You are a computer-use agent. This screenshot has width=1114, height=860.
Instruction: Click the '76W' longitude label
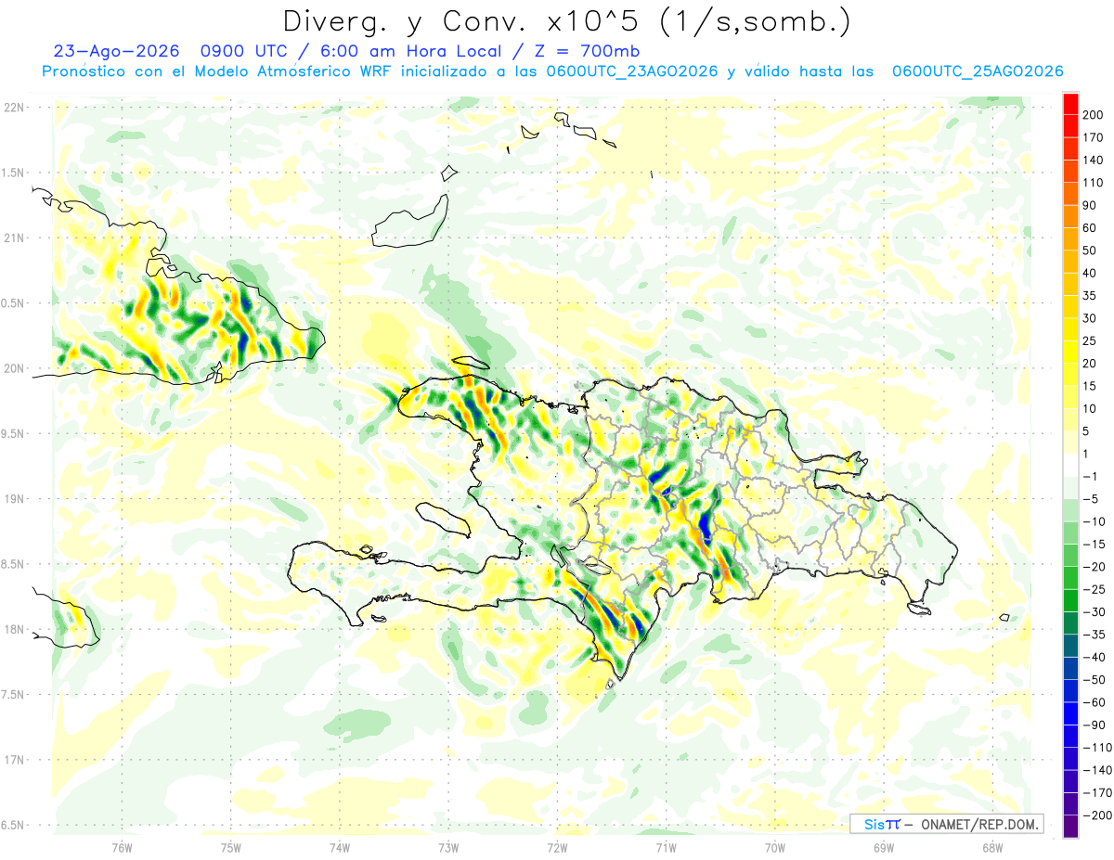click(122, 847)
